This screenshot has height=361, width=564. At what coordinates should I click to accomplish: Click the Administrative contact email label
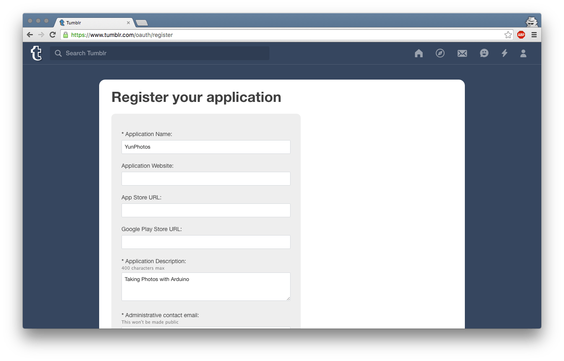pos(160,315)
